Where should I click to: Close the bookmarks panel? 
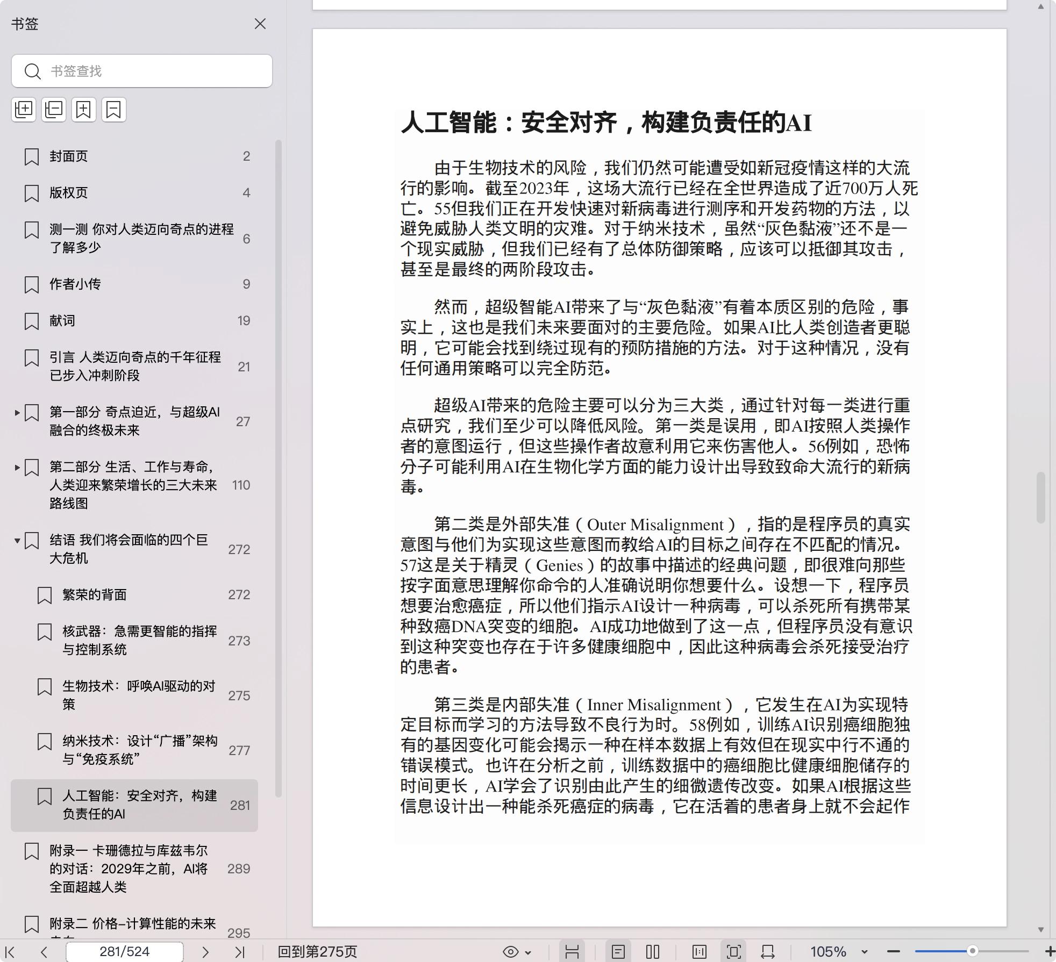coord(260,24)
